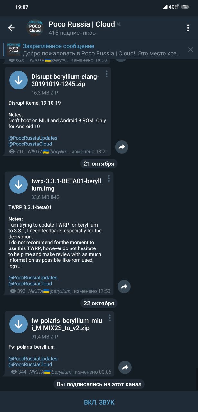The image size is (198, 412).
Task: Download the fw_polaris_beryllium_miui zip file
Action: 19,324
